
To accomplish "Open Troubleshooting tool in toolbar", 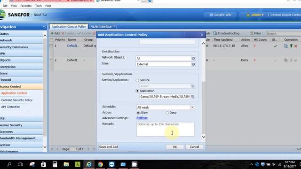I will pyautogui.click(x=226, y=33).
